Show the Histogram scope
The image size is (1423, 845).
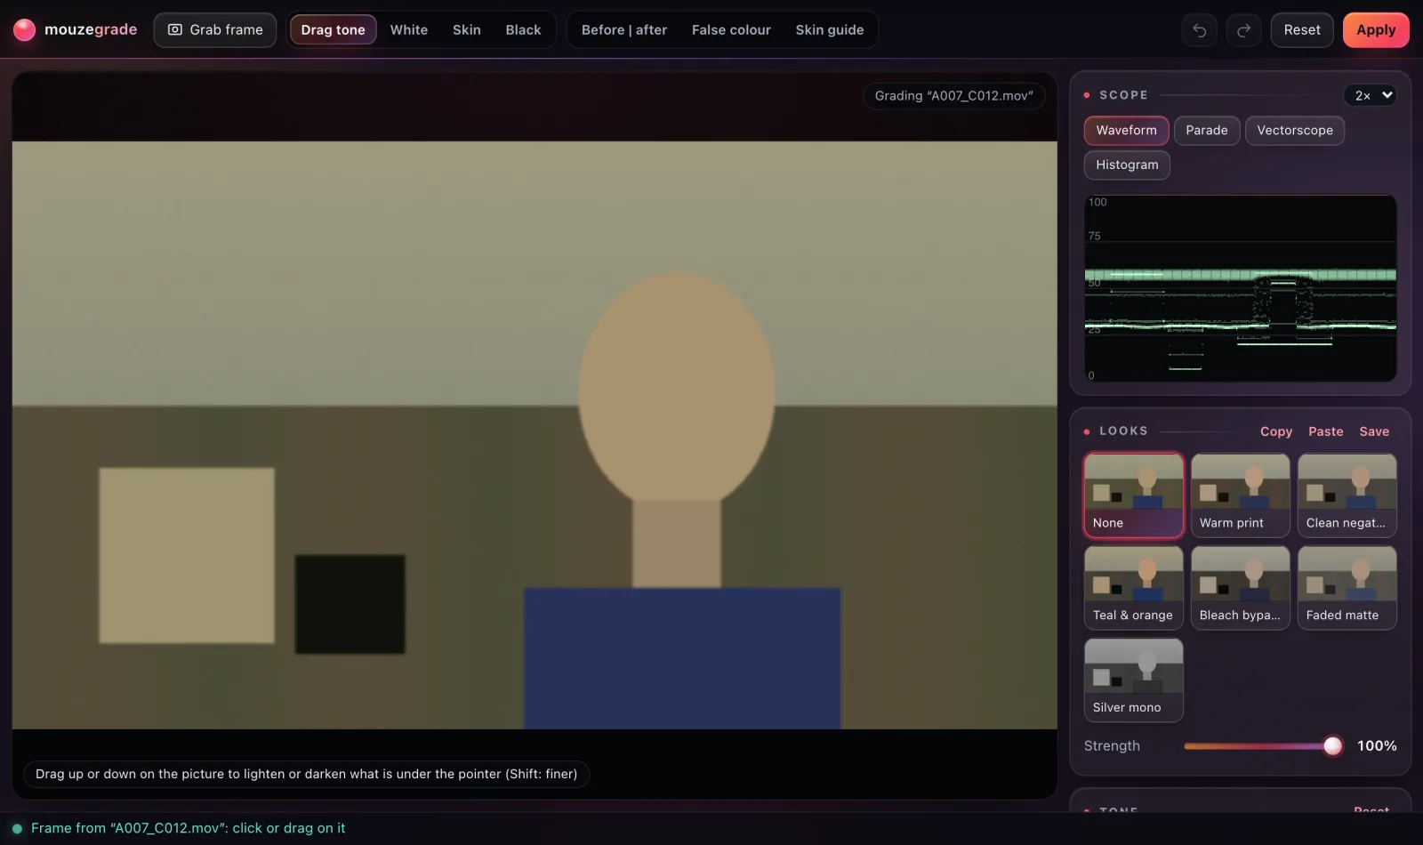tap(1127, 165)
